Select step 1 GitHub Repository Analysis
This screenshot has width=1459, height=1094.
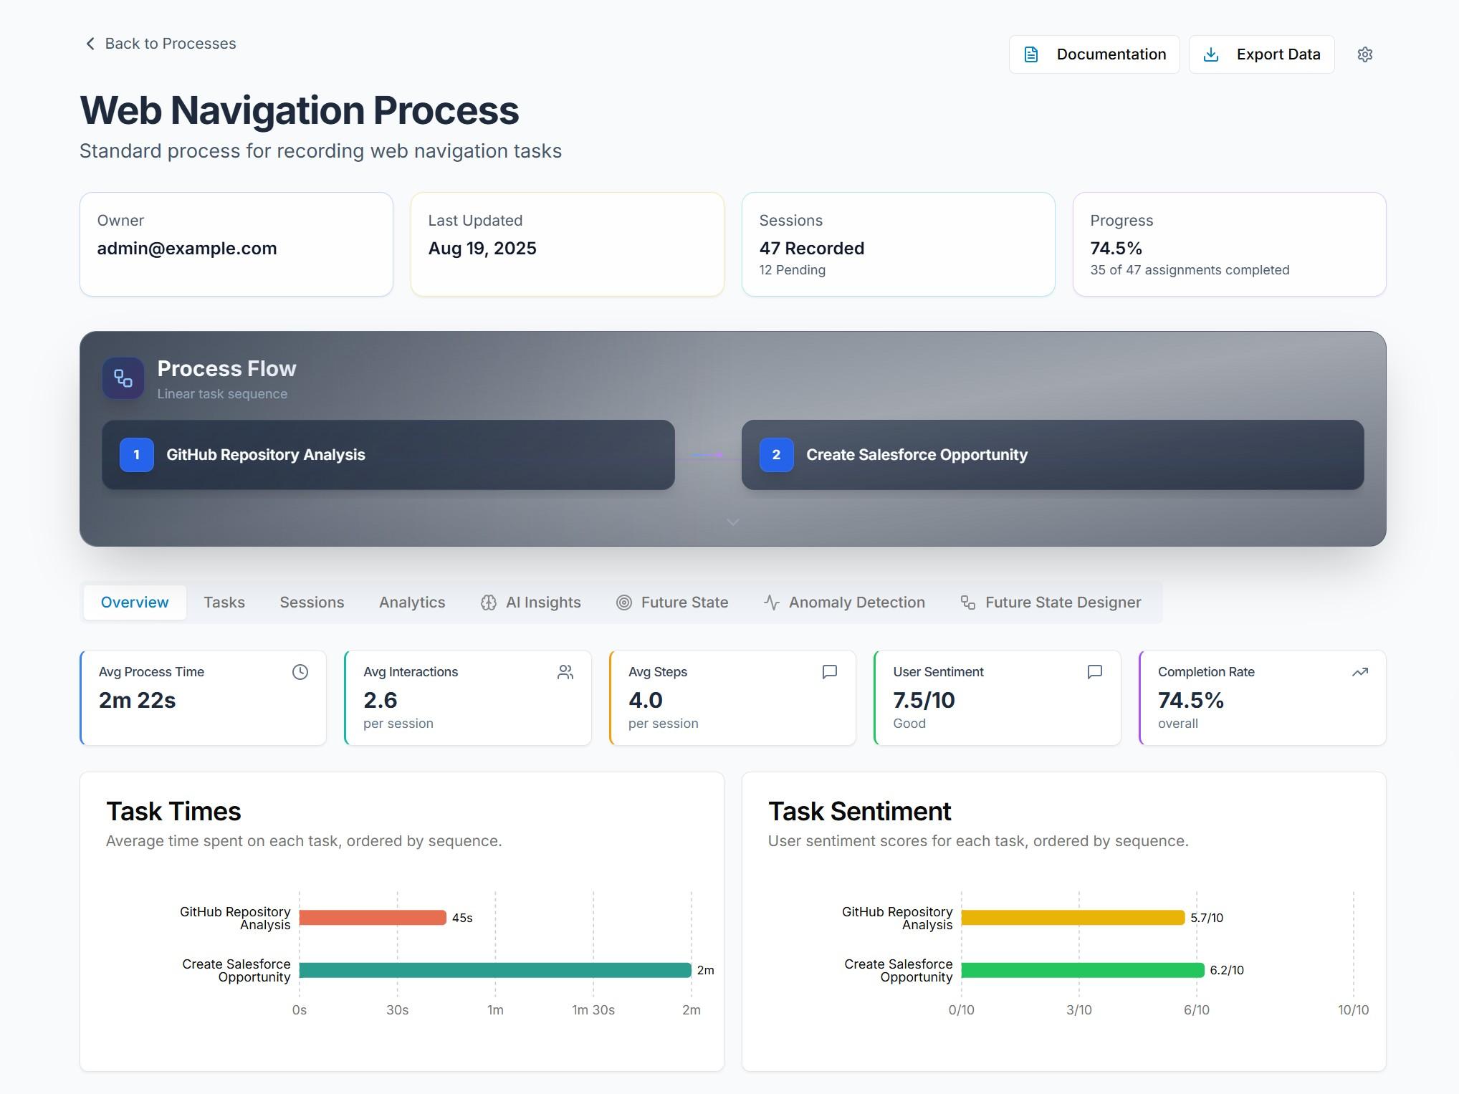pos(388,455)
